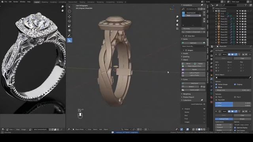Screen dimensions: 253x142
Task: Collapse the Curve panel
Action: click(x=182, y=80)
